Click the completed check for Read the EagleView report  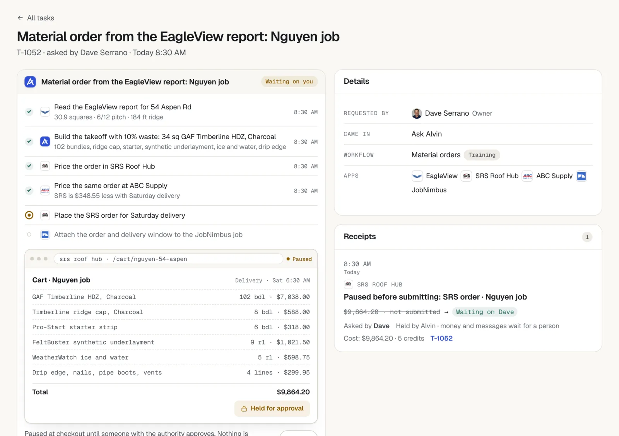pos(29,112)
